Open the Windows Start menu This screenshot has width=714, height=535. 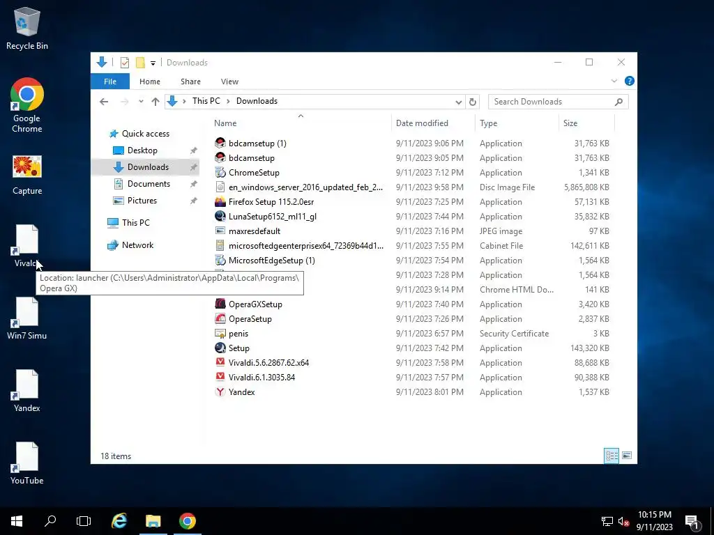point(17,521)
